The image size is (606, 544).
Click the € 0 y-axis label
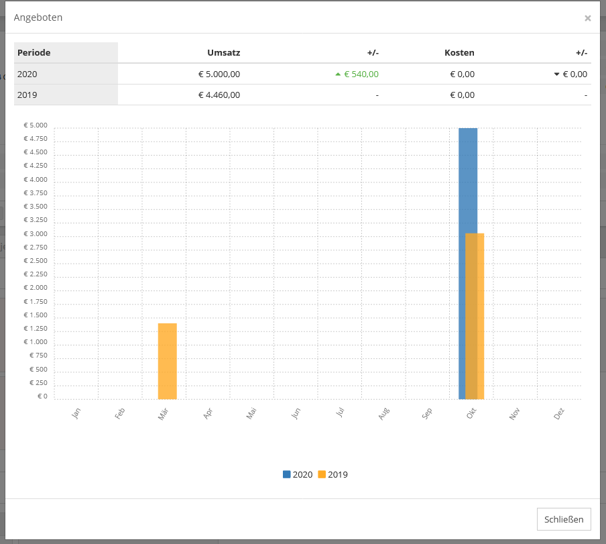click(x=42, y=396)
